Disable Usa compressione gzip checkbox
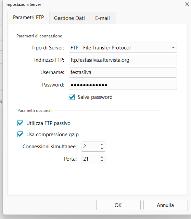The image size is (191, 219). [x=20, y=135]
